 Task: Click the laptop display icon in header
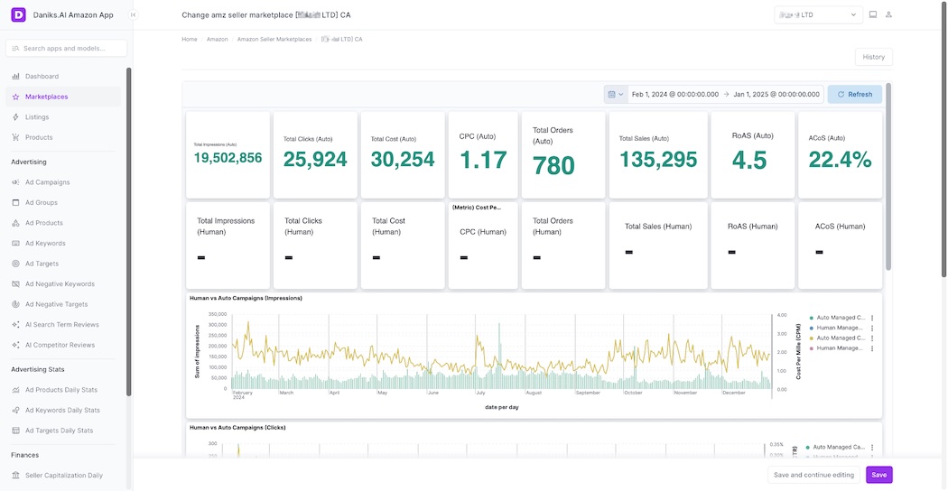(873, 14)
